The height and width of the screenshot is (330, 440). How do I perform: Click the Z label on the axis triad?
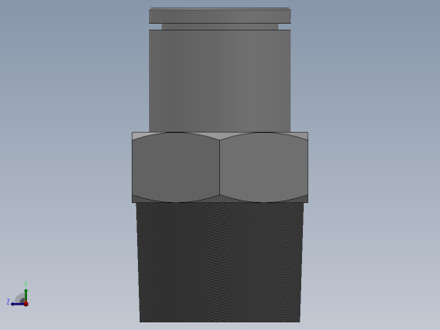point(8,302)
